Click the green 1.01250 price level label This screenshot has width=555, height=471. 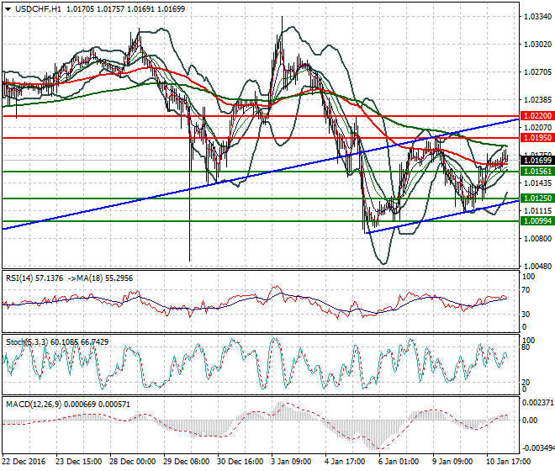point(537,198)
